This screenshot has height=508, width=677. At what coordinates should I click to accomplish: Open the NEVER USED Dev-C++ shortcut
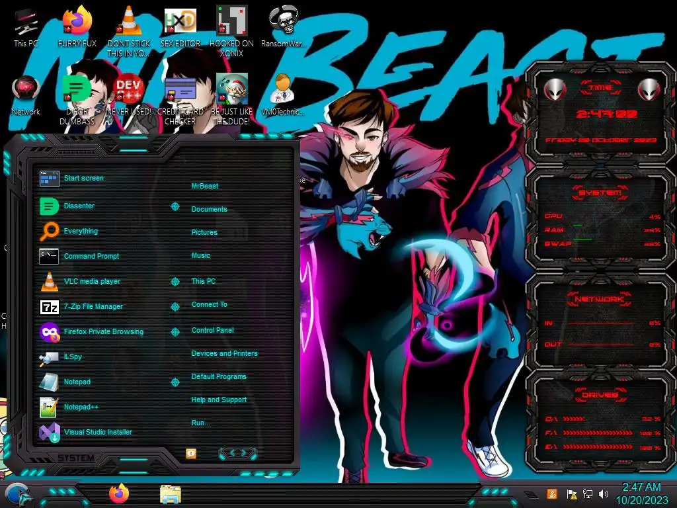coord(129,95)
